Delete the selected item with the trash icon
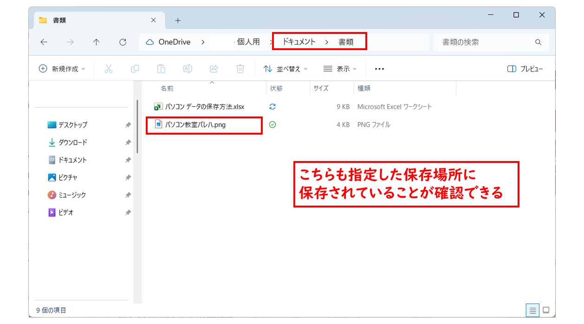Screen dimensions: 584x324 pos(240,69)
